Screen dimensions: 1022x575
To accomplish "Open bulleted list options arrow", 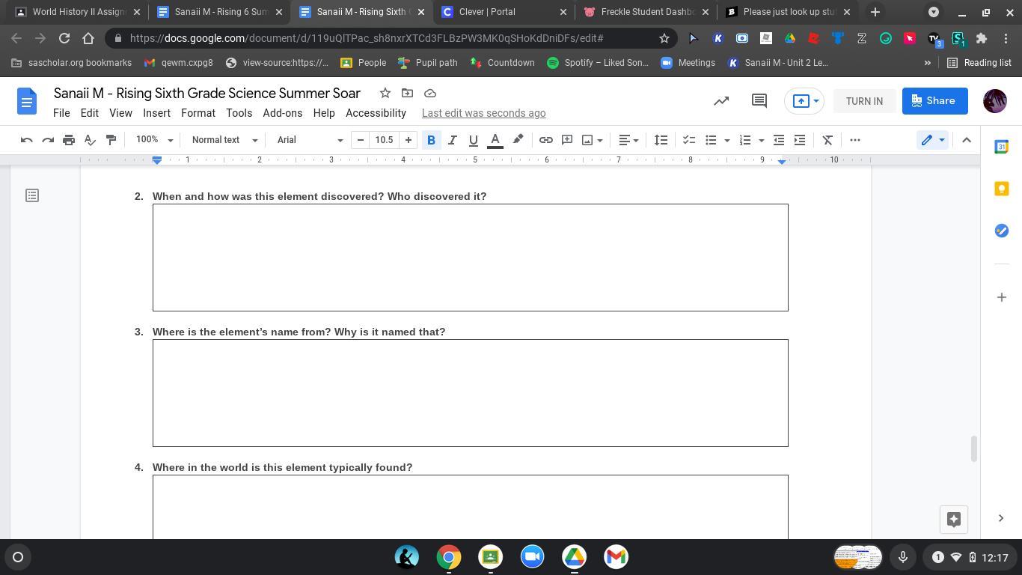I will tap(726, 140).
